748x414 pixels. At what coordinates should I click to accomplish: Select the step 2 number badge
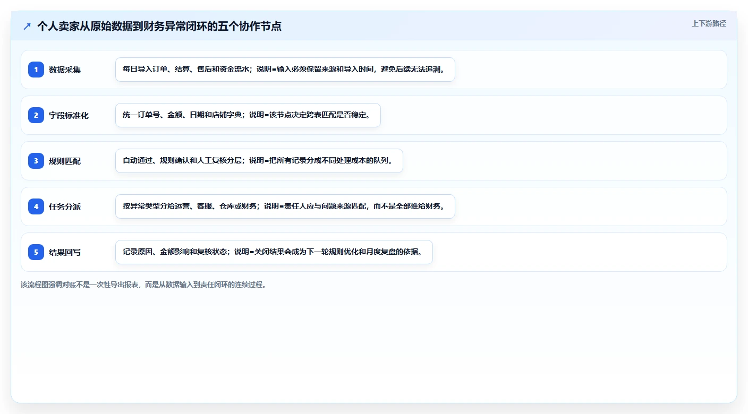[36, 115]
